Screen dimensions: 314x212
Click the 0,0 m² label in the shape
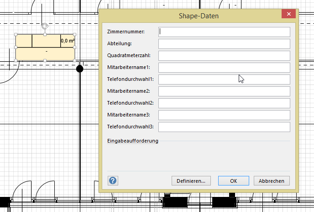coord(68,41)
